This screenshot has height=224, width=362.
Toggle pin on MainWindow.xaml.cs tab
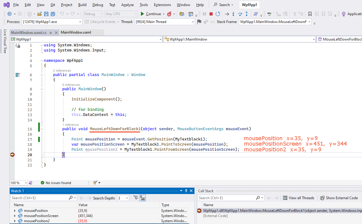(51, 33)
